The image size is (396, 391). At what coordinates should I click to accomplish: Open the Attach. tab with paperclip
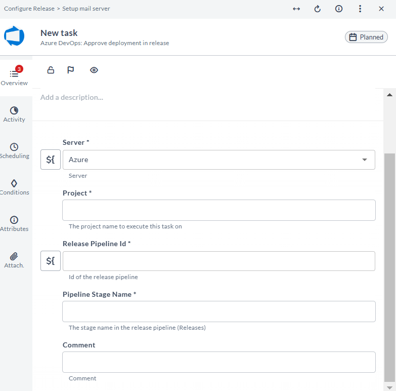click(x=14, y=260)
